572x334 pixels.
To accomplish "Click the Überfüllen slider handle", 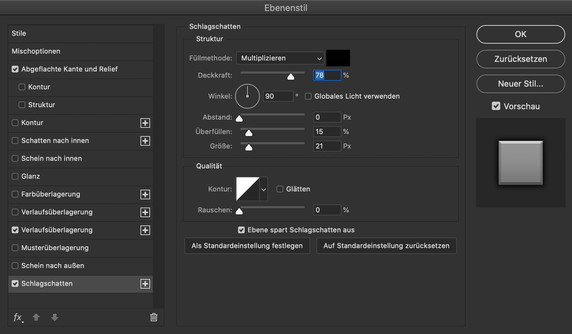I will [249, 133].
